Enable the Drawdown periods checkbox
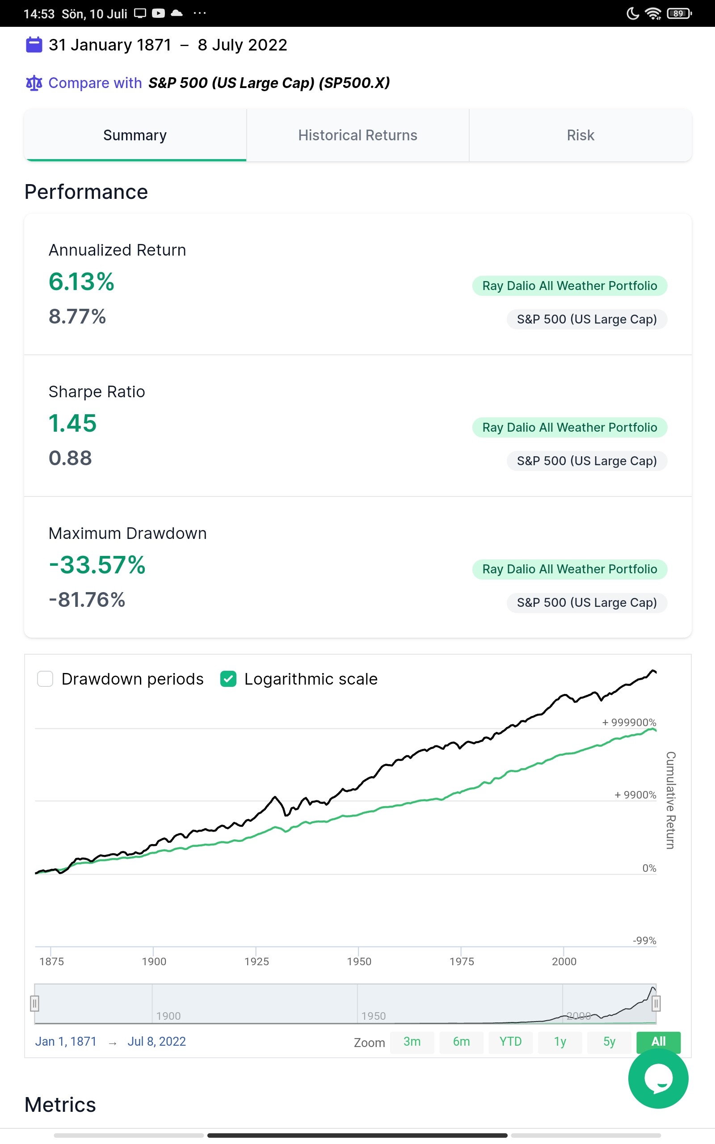715x1144 pixels. click(x=45, y=679)
